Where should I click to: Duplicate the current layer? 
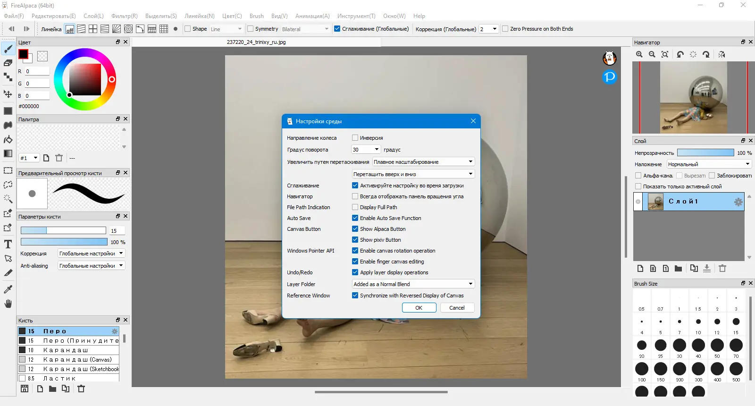694,269
